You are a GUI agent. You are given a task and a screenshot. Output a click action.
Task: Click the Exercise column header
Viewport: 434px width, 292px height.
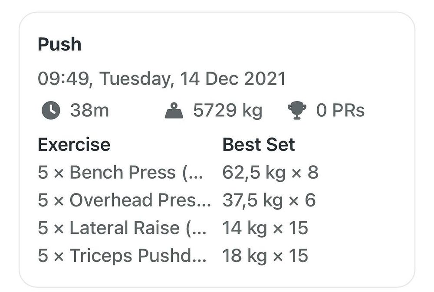[74, 144]
